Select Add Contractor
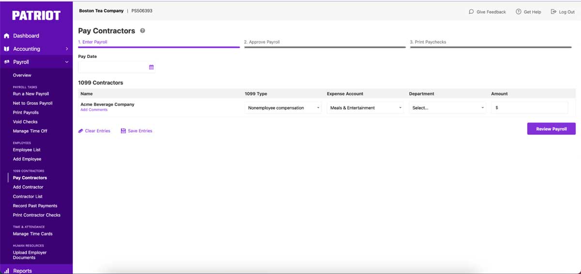The width and height of the screenshot is (581, 274). tap(28, 187)
